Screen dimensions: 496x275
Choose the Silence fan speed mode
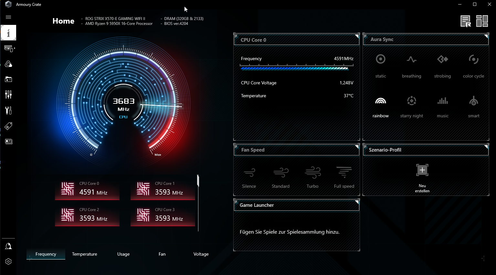click(249, 178)
